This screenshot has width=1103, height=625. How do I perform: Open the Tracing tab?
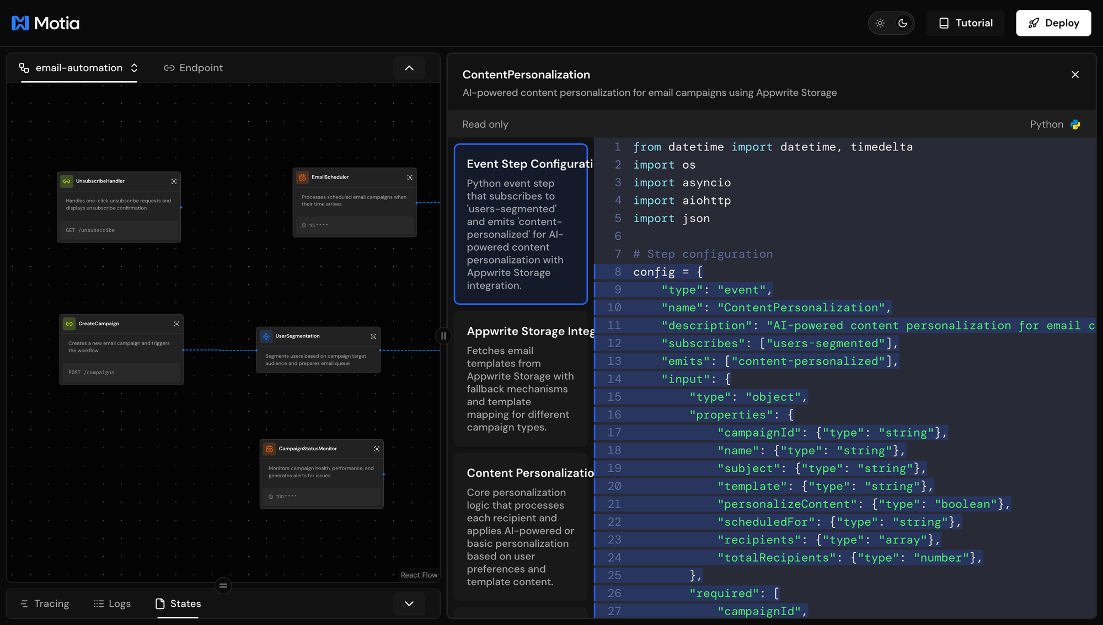[x=45, y=604]
